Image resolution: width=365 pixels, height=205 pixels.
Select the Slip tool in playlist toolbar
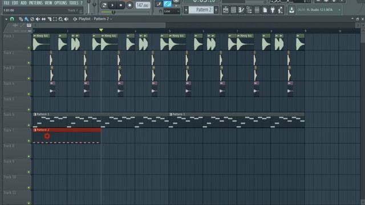tap(43, 19)
